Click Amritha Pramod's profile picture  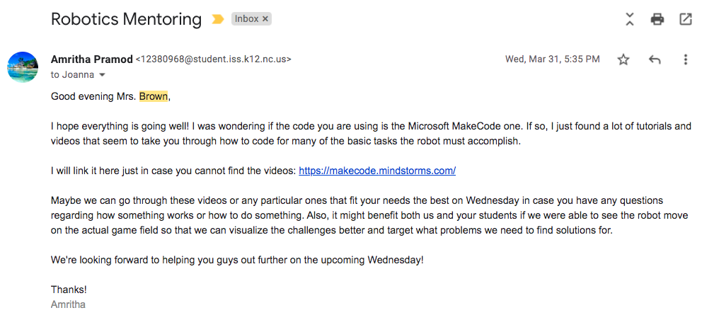[23, 67]
